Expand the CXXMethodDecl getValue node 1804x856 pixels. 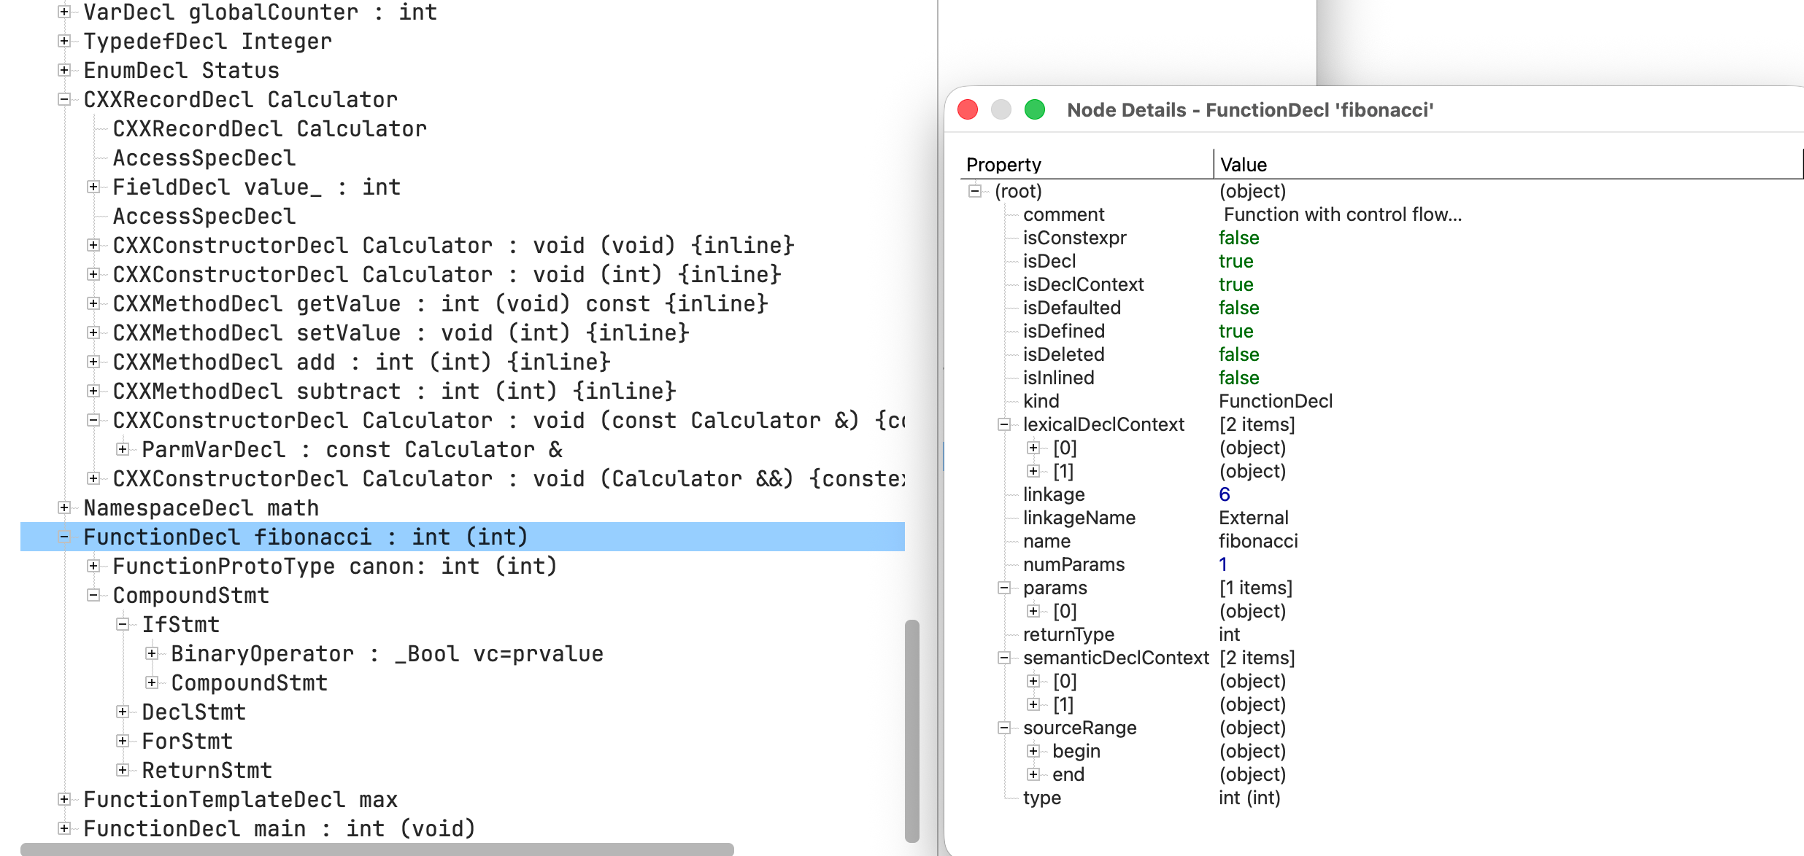(x=93, y=303)
